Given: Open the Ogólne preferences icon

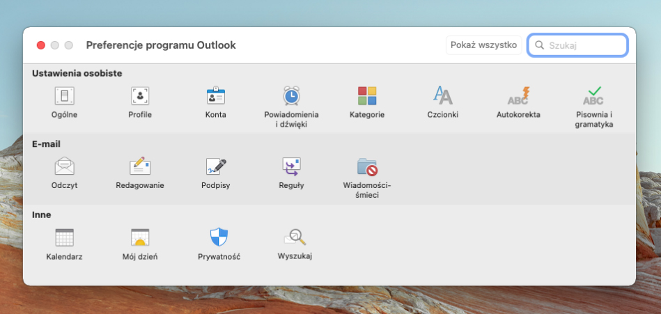Looking at the screenshot, I should (65, 96).
